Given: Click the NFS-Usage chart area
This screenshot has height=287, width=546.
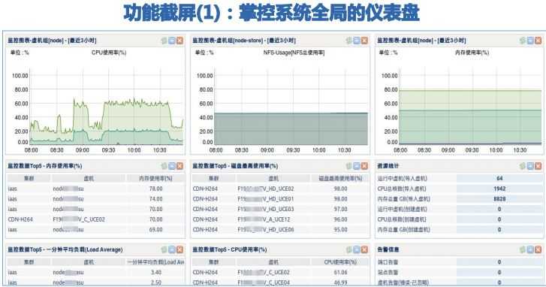Looking at the screenshot, I should tap(291, 106).
